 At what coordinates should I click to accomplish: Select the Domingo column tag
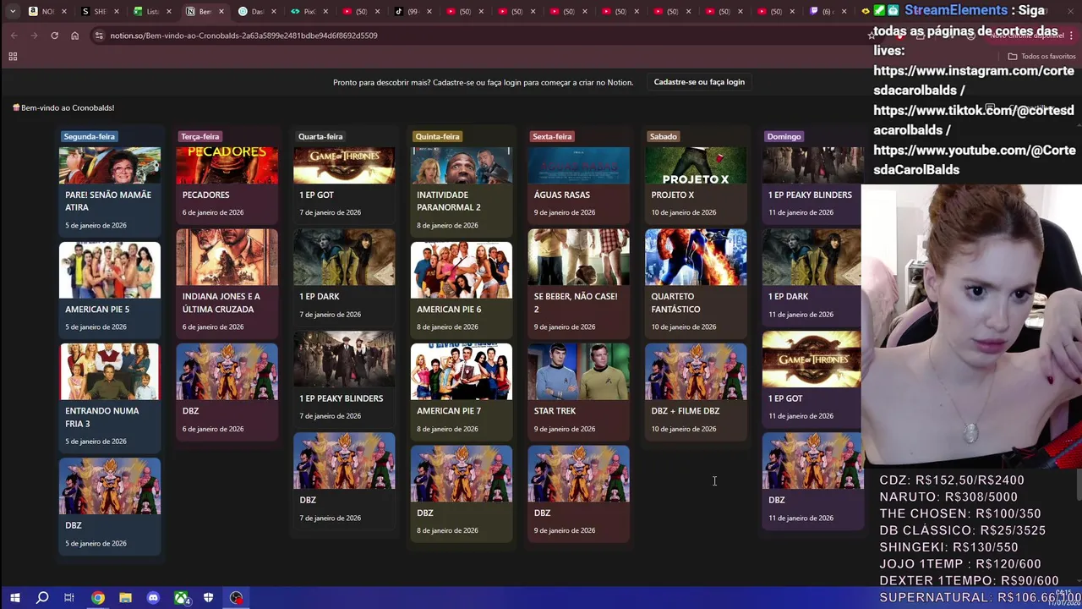(x=784, y=136)
